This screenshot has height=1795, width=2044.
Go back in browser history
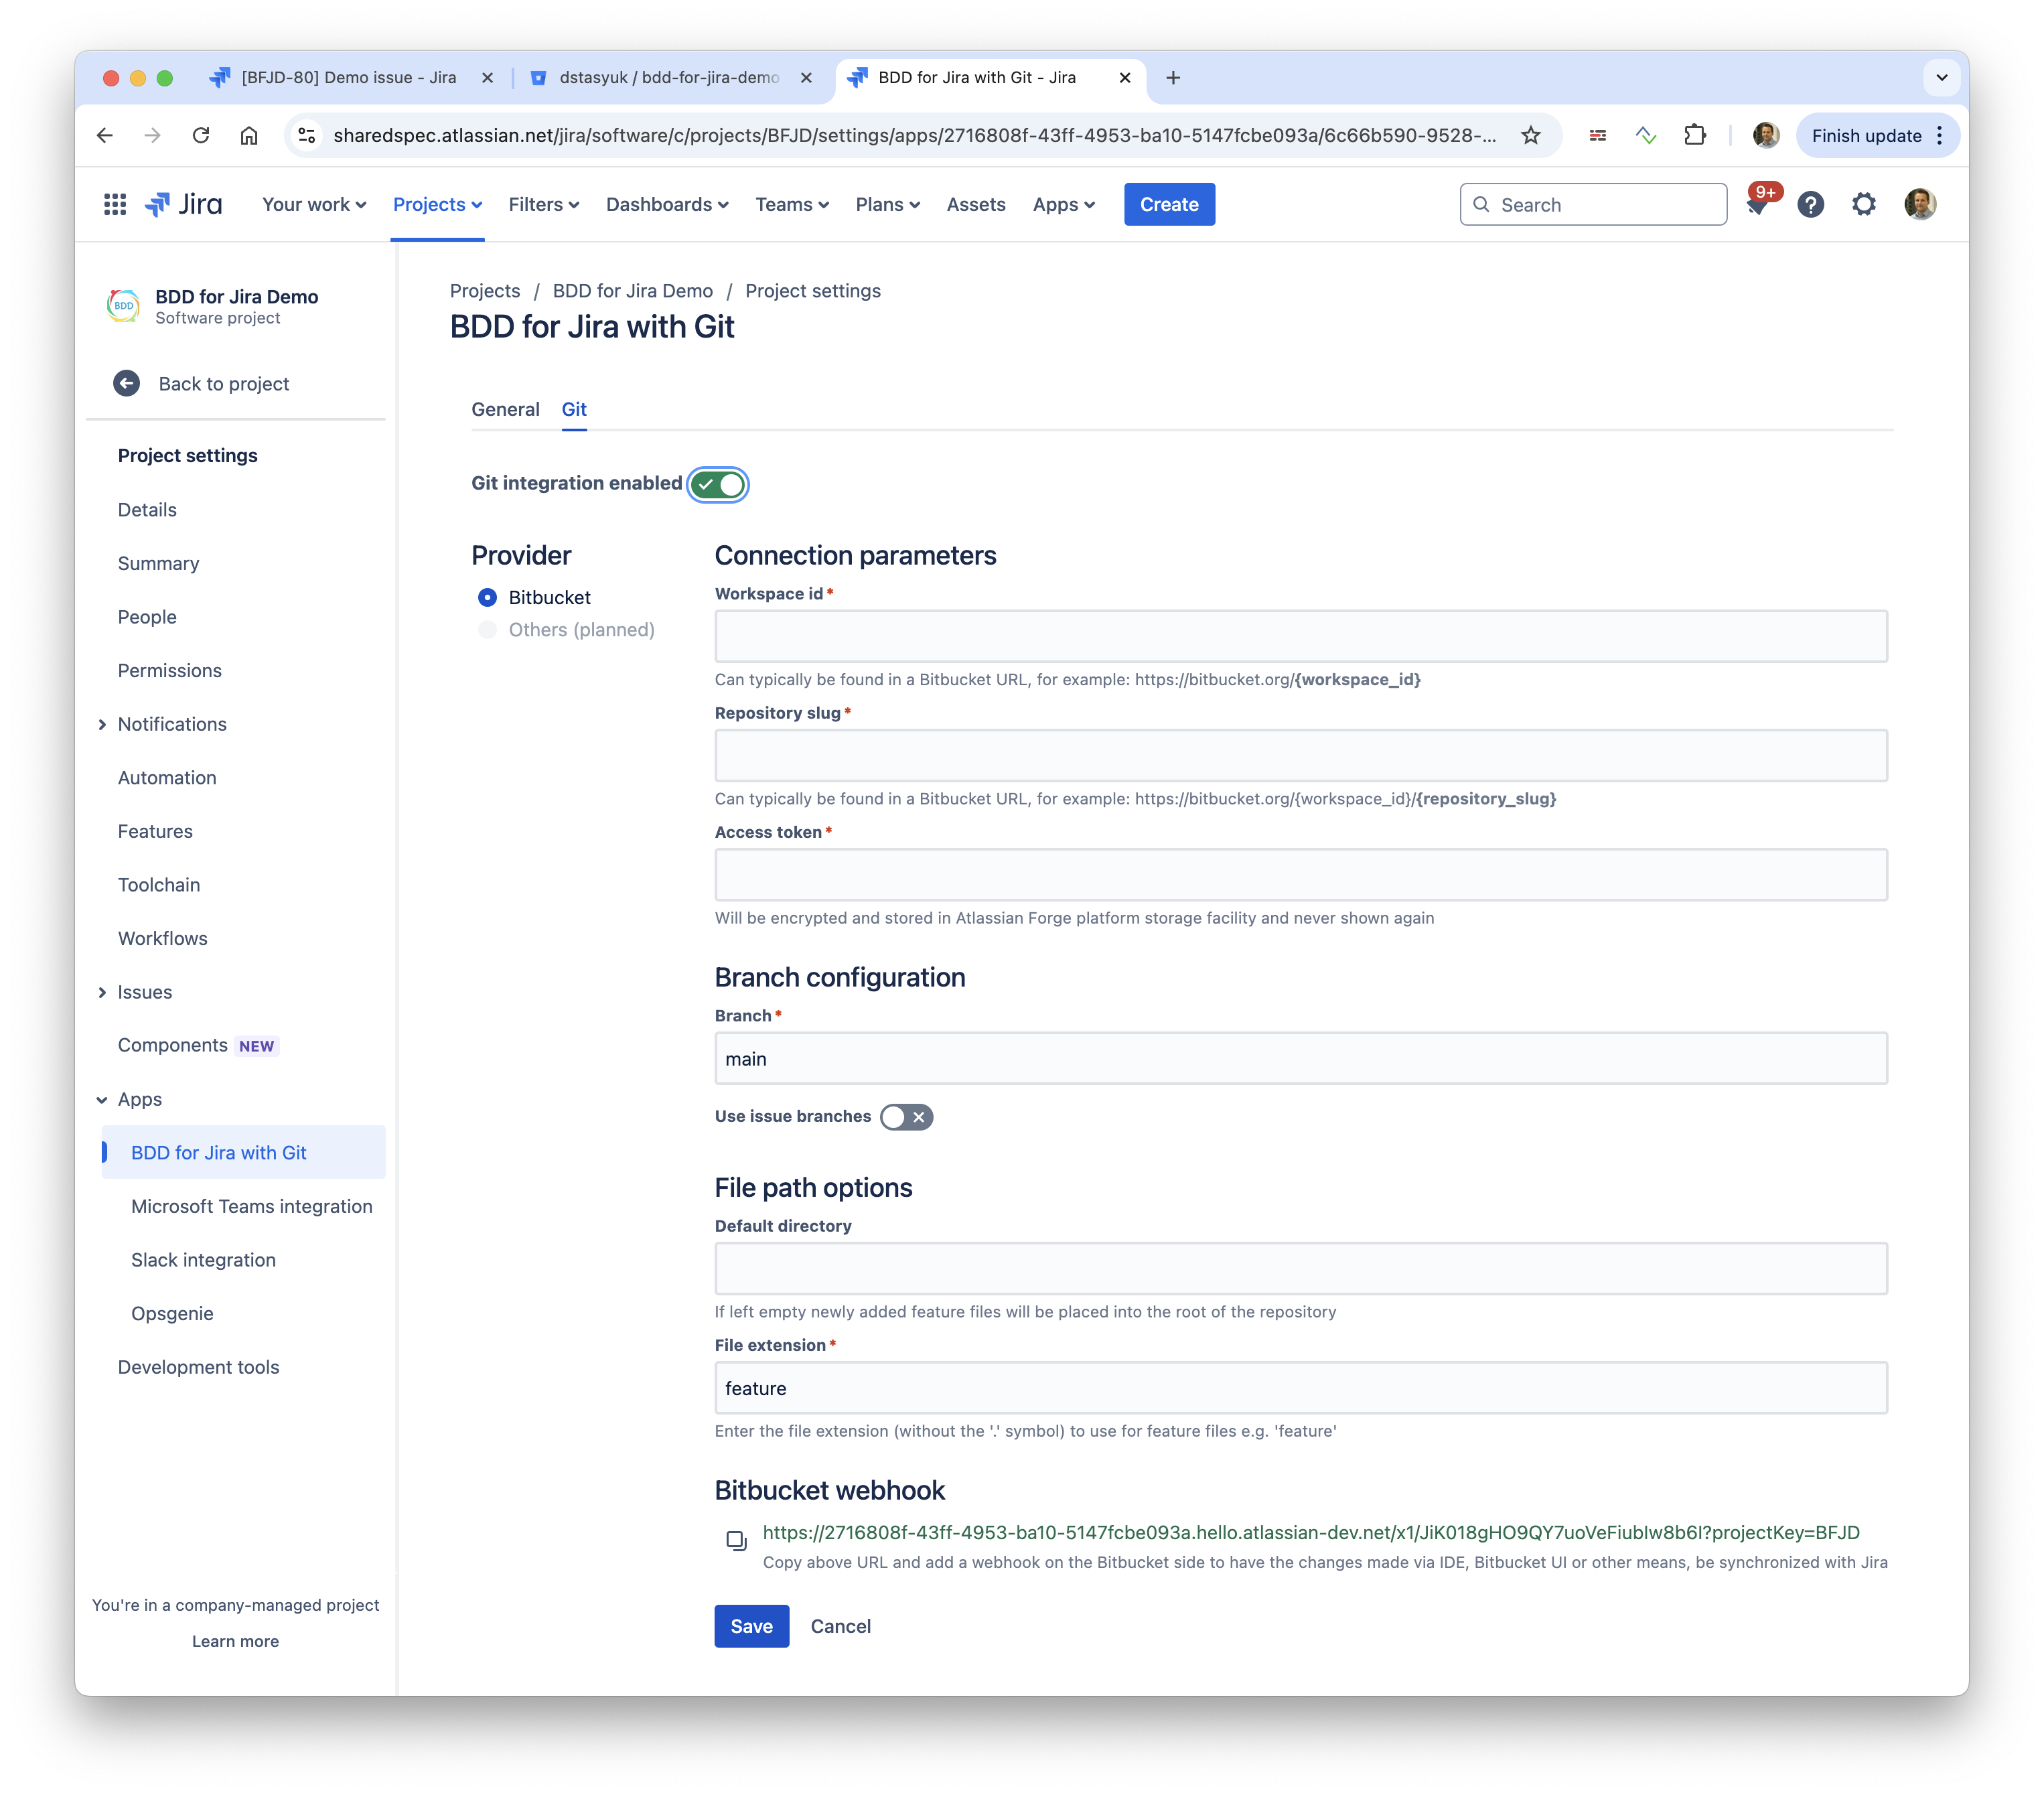[x=105, y=135]
